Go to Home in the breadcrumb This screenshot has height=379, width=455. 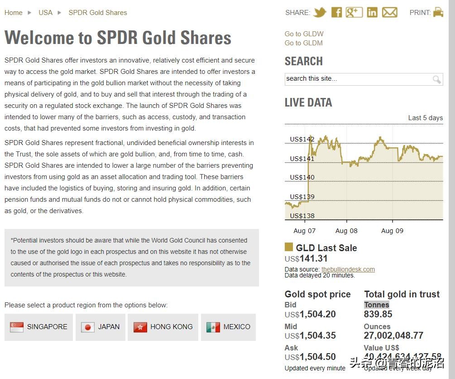(x=13, y=13)
